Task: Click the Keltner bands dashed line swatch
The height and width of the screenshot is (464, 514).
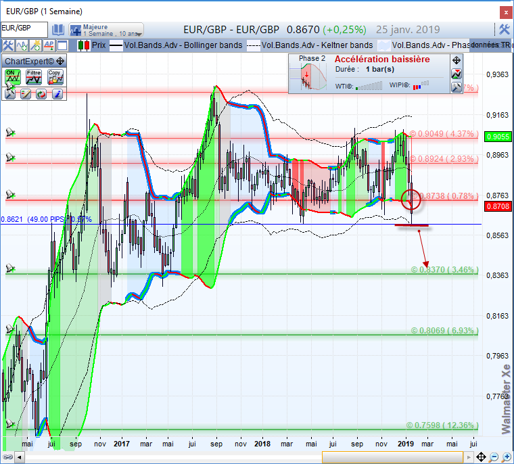Action: point(253,45)
